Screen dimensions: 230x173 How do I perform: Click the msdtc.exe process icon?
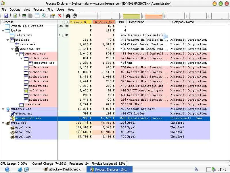click(26, 91)
